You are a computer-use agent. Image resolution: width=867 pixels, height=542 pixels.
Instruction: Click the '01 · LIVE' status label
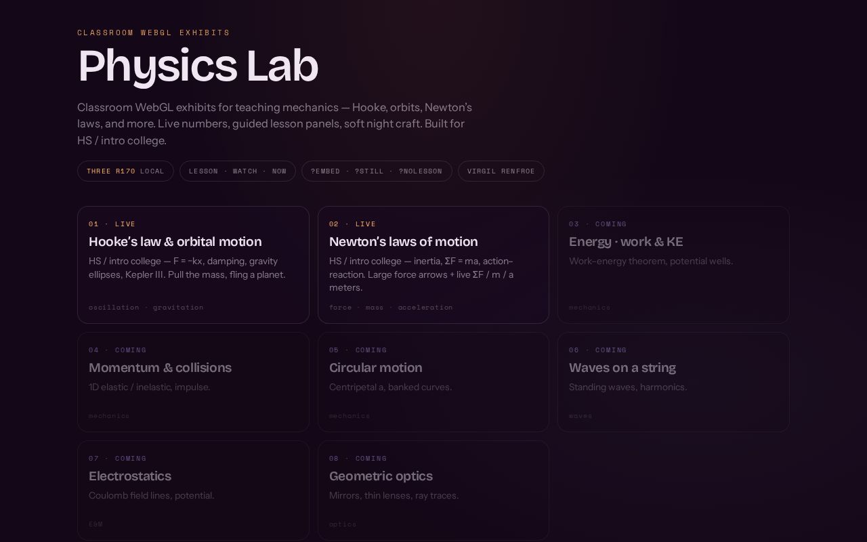[x=112, y=224]
